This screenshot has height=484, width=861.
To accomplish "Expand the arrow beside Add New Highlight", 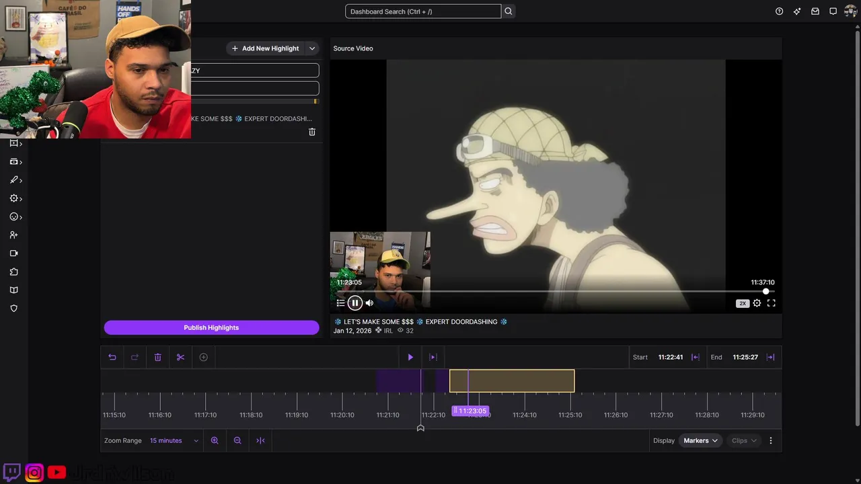I will (x=312, y=48).
